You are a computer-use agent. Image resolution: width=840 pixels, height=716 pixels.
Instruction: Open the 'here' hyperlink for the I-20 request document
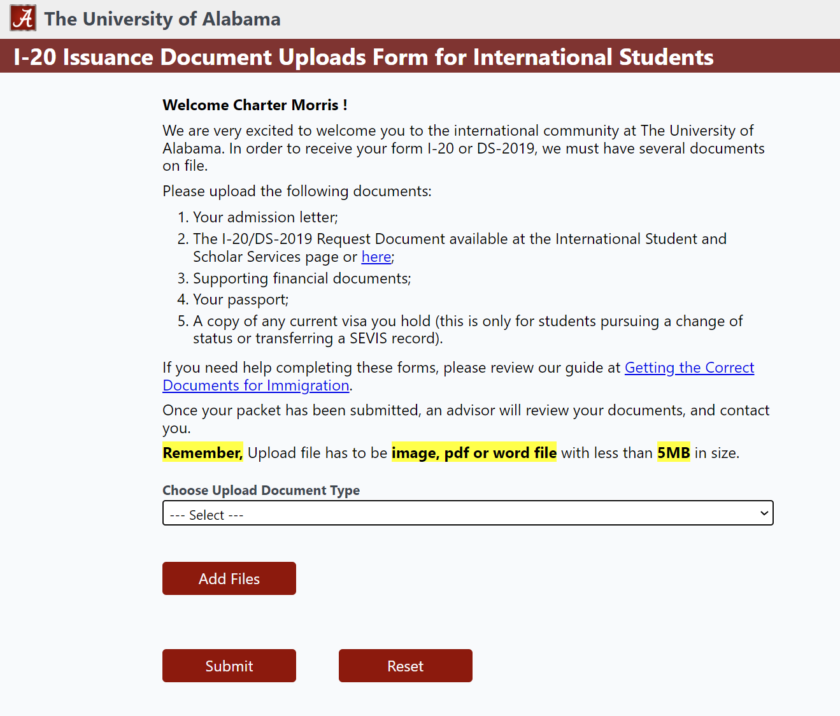point(375,257)
